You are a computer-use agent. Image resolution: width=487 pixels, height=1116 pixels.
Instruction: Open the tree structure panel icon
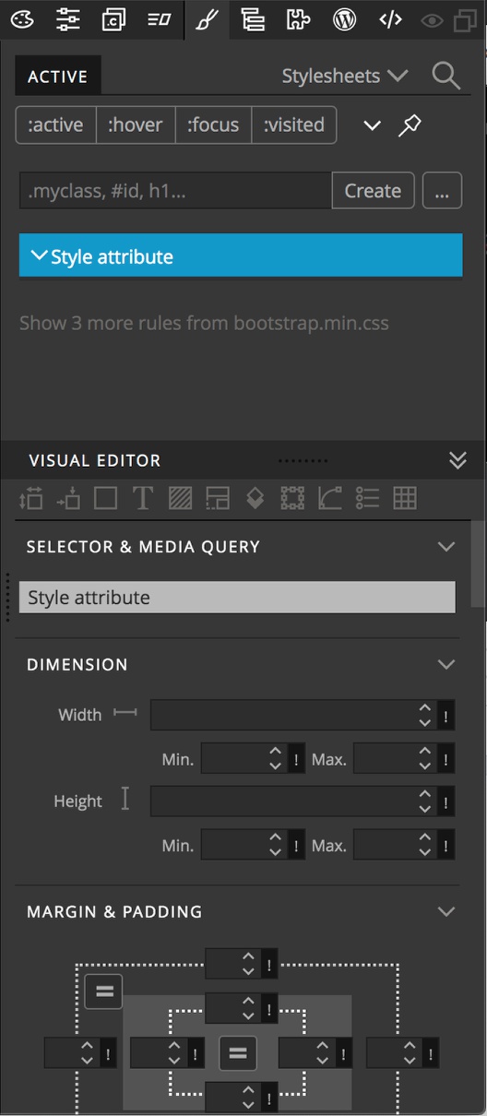point(252,19)
